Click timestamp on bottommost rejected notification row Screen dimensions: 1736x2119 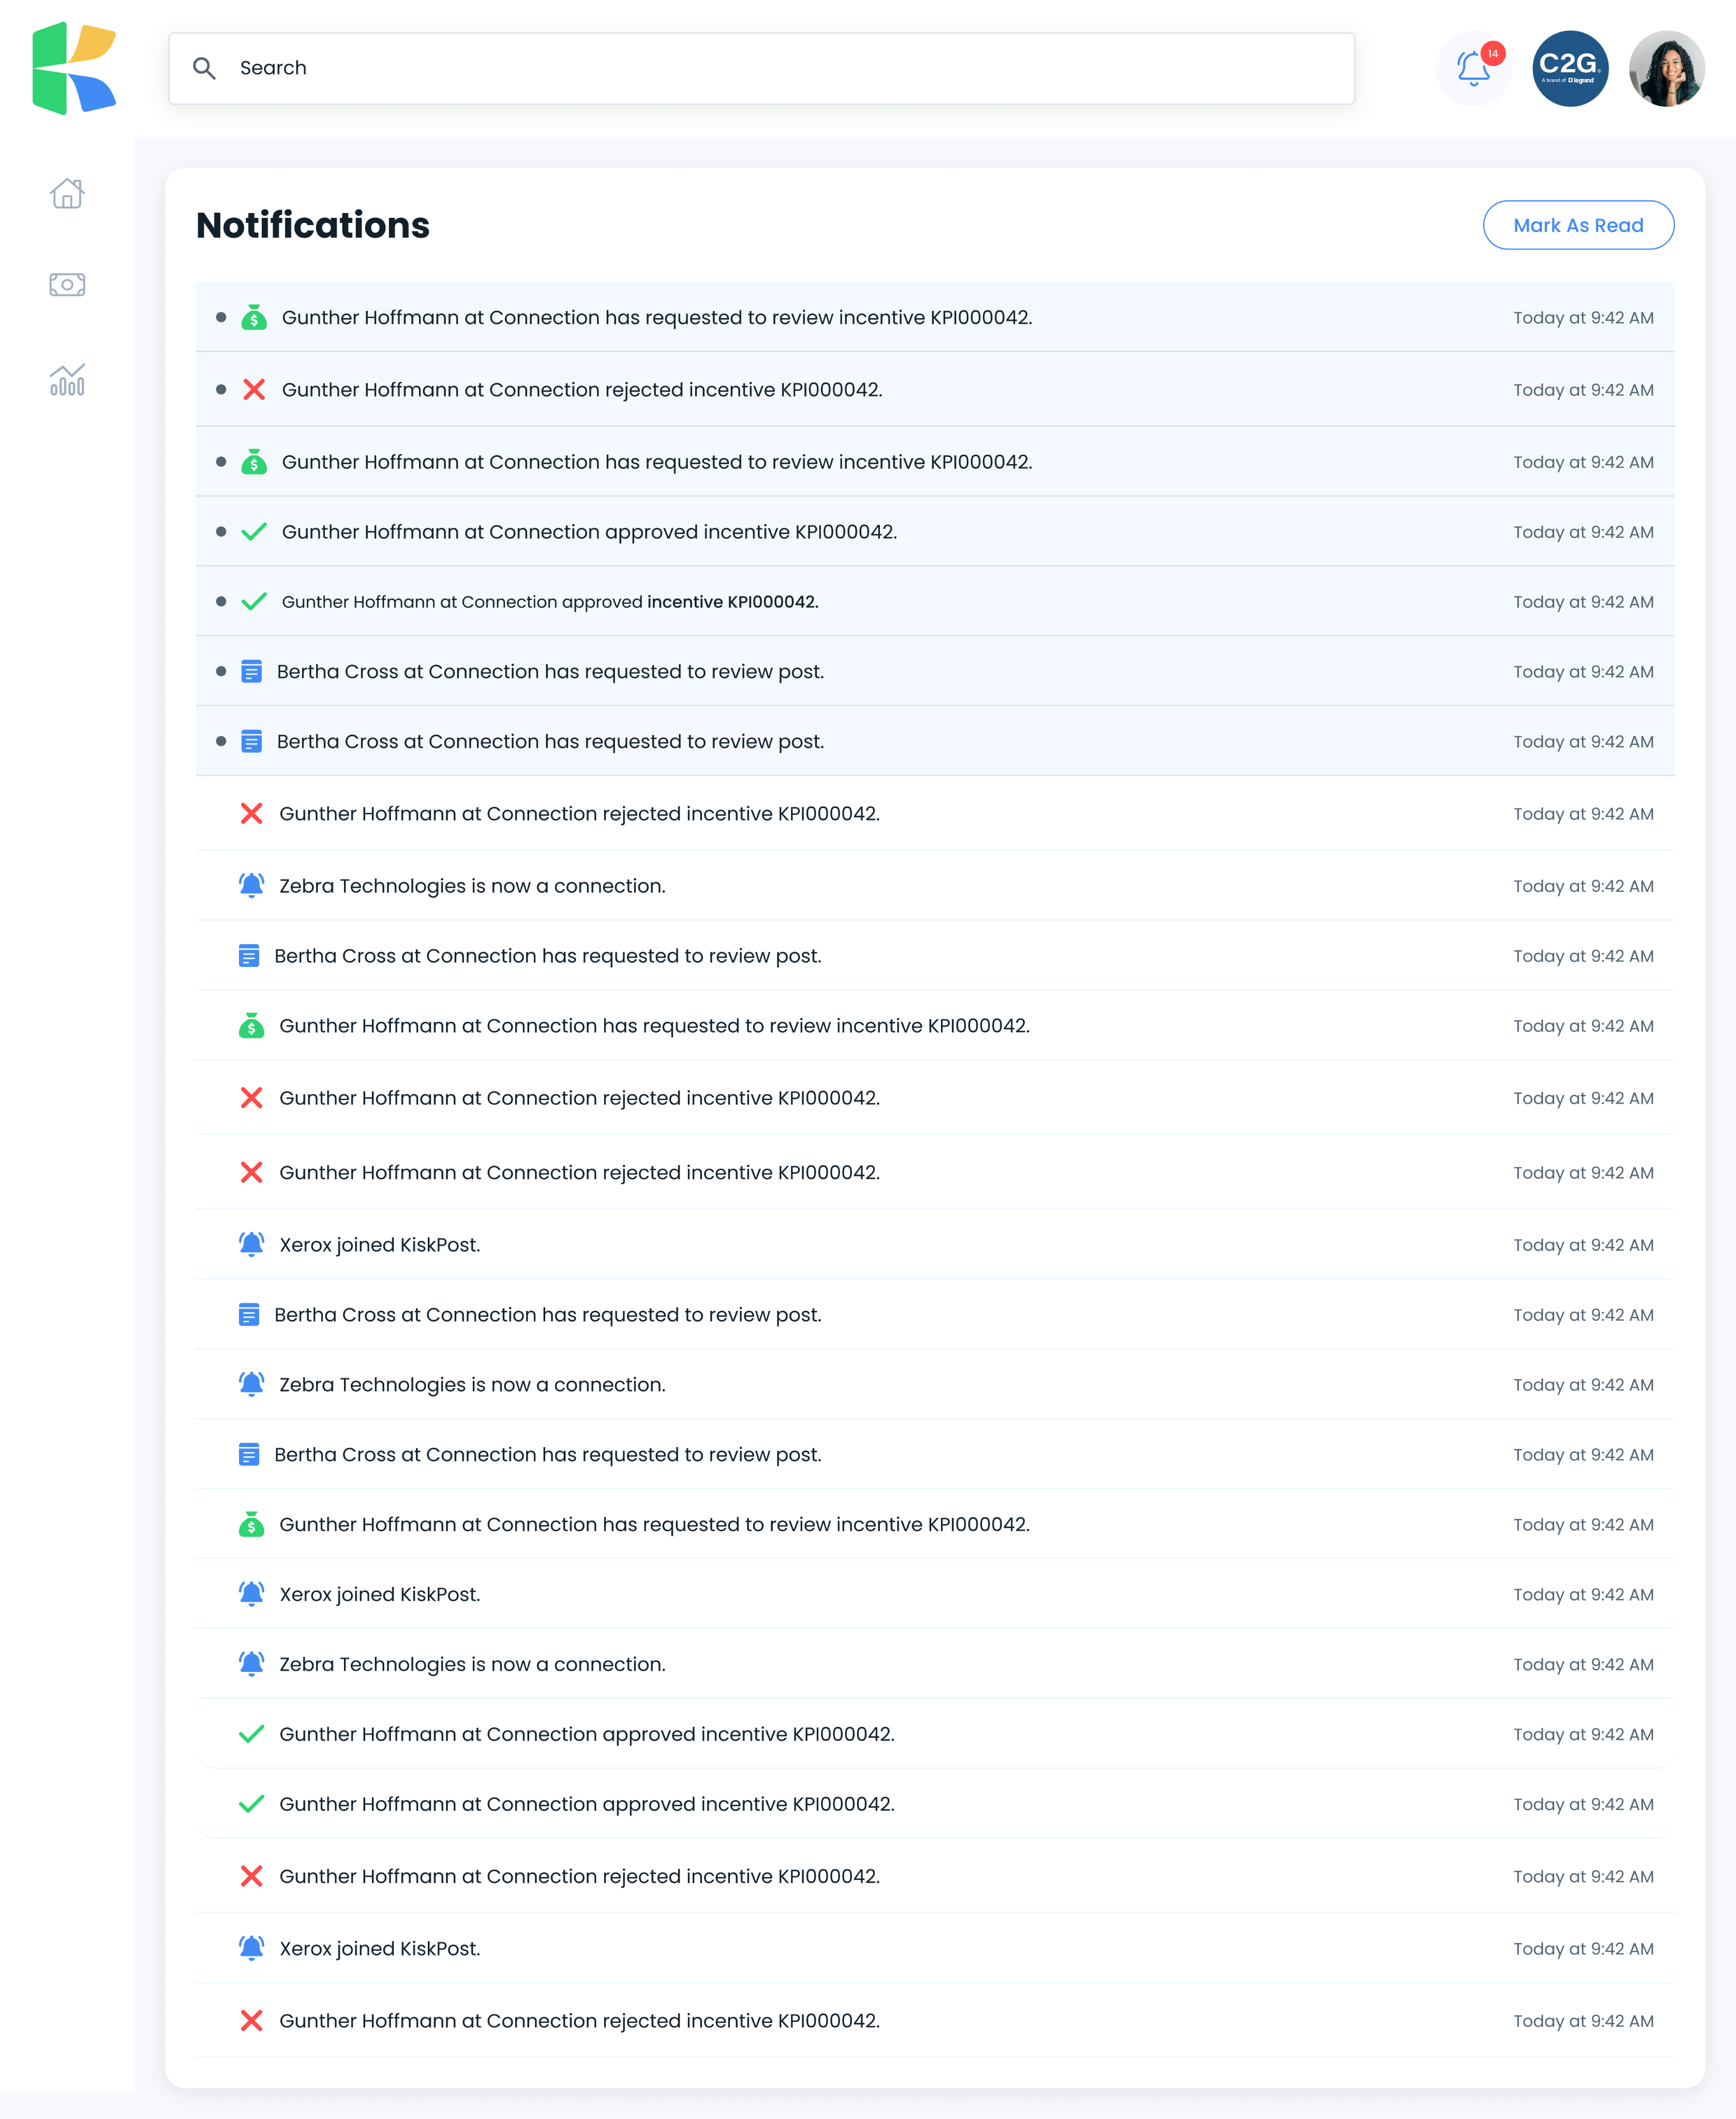click(x=1583, y=2021)
